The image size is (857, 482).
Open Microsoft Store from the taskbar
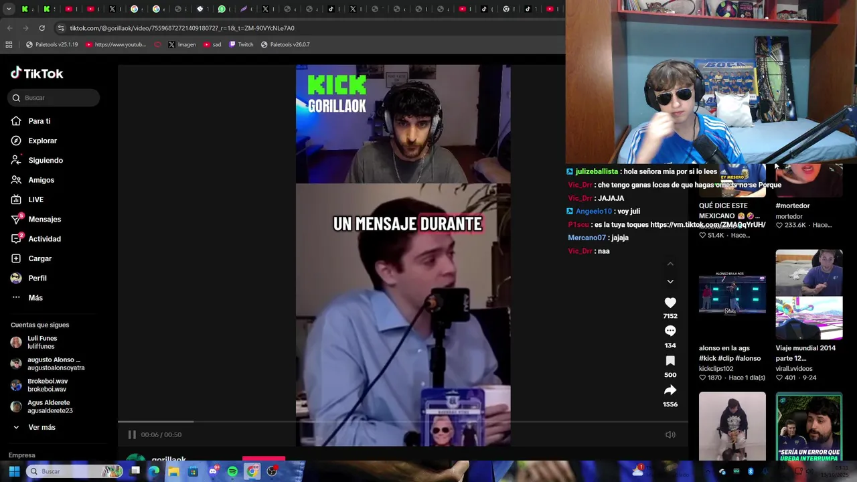(x=193, y=471)
